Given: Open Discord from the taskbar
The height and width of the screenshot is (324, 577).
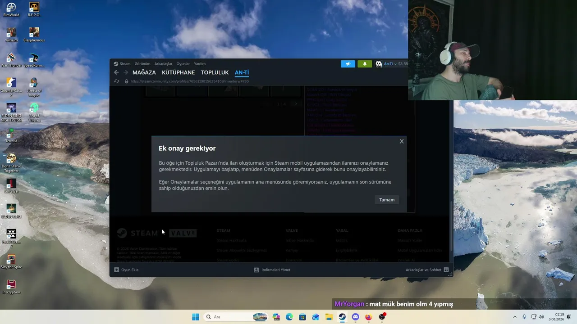Looking at the screenshot, I should 355,317.
